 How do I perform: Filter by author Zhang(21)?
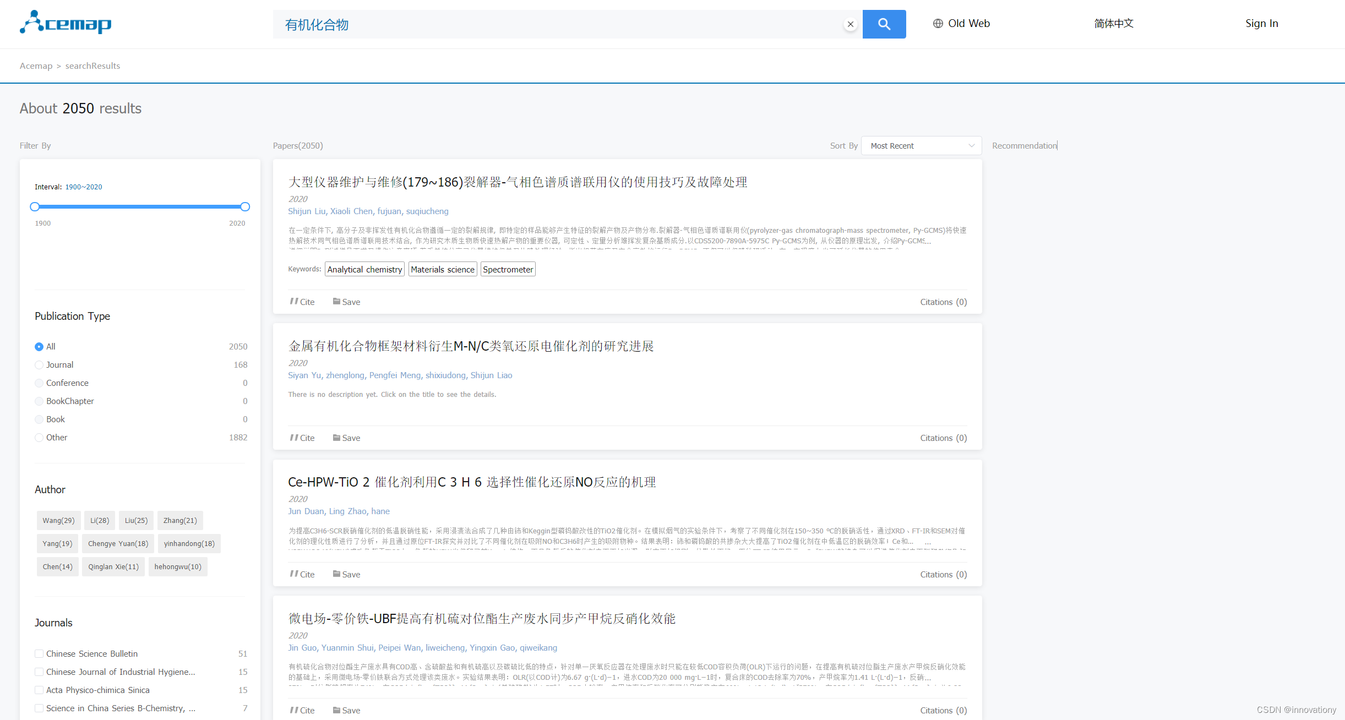[x=180, y=521]
